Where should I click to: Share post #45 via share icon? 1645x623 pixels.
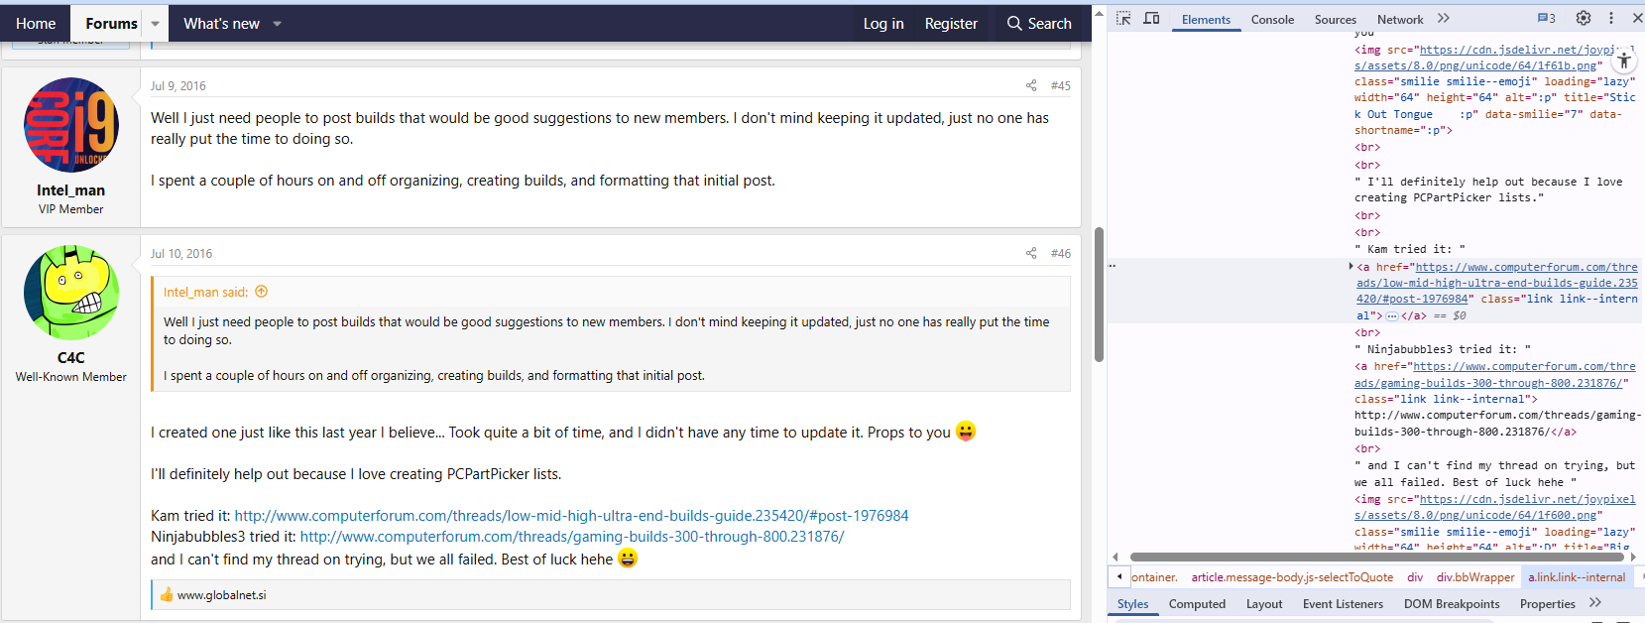tap(1031, 85)
